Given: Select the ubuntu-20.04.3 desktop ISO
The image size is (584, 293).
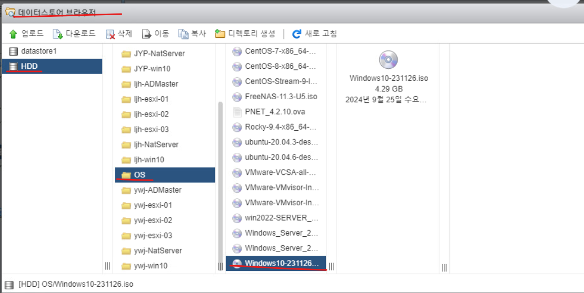Looking at the screenshot, I should click(276, 142).
